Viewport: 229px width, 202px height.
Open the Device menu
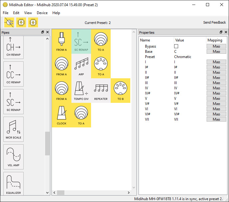(x=42, y=13)
